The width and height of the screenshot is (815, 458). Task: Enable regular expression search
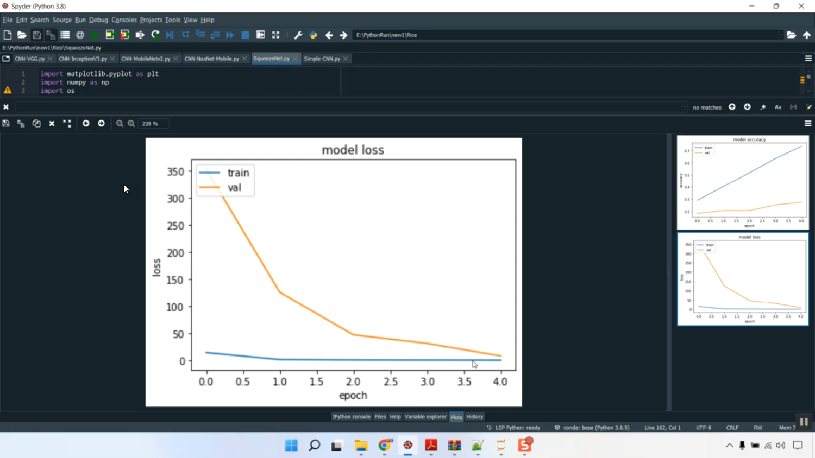point(763,107)
